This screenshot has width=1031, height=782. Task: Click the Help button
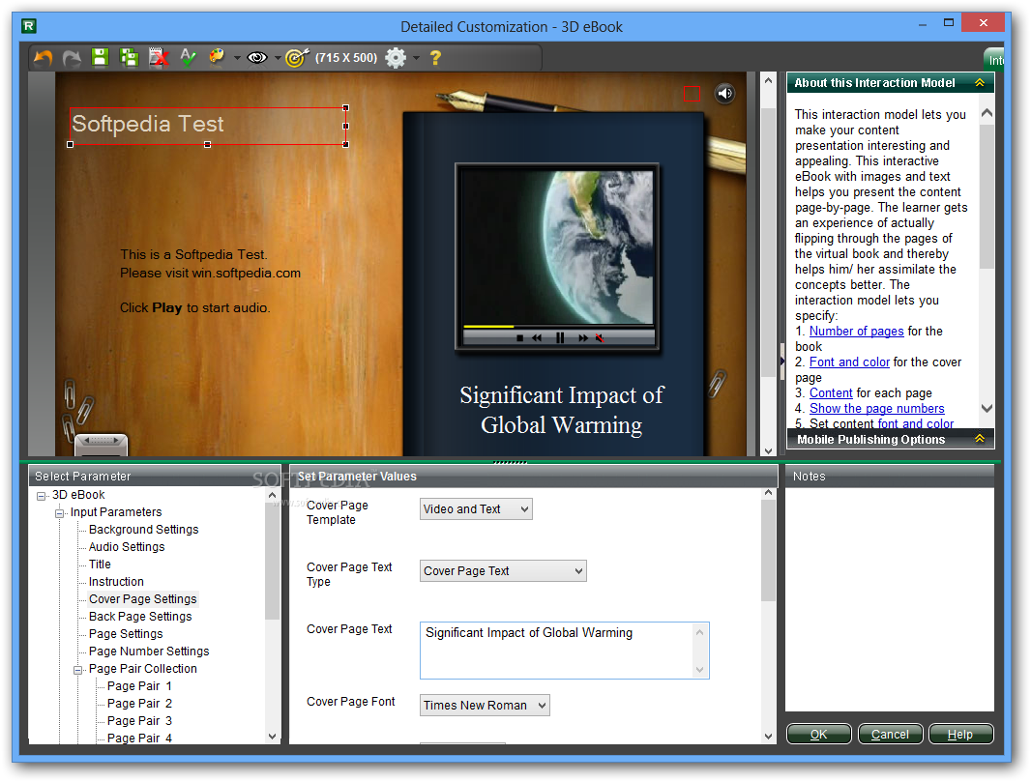(x=960, y=734)
